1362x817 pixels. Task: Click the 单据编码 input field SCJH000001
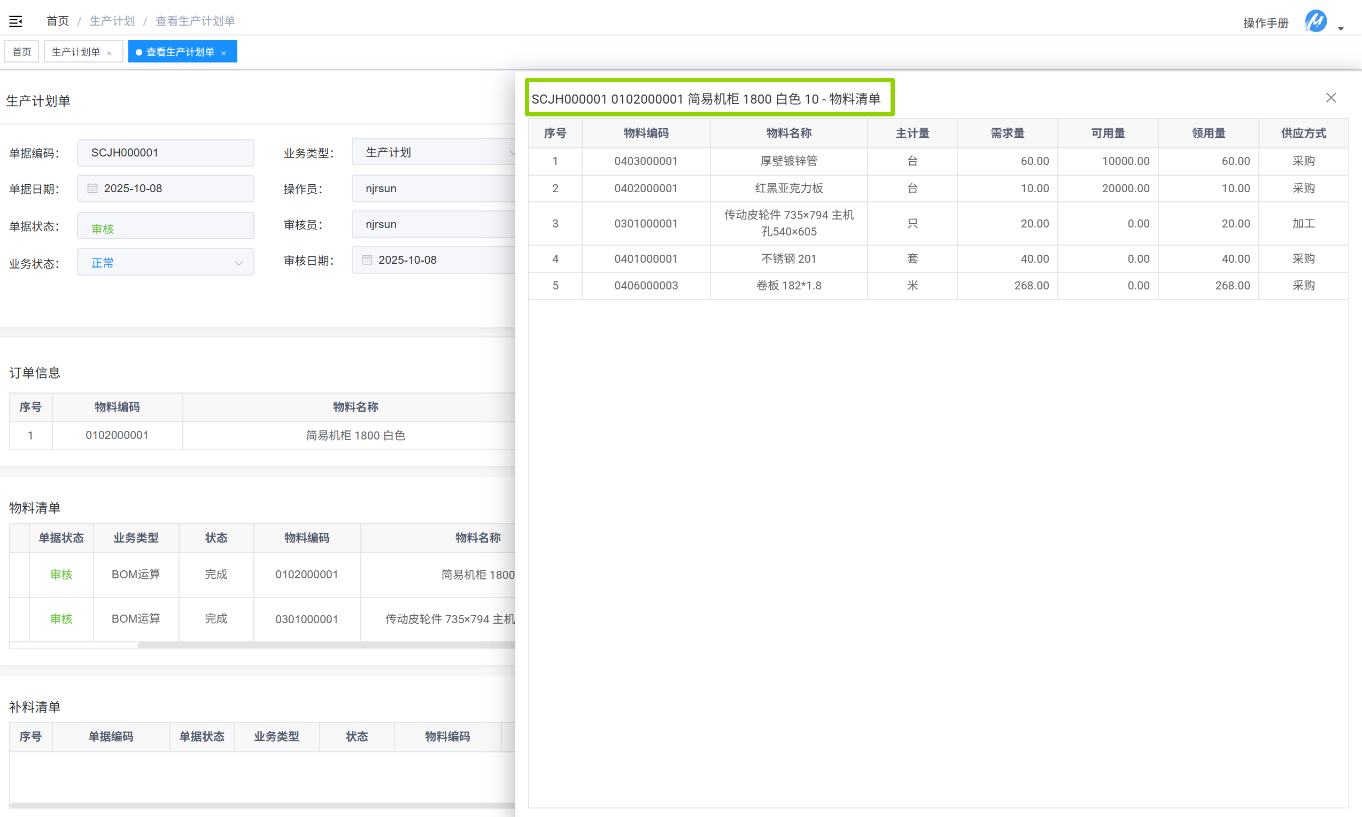(165, 153)
